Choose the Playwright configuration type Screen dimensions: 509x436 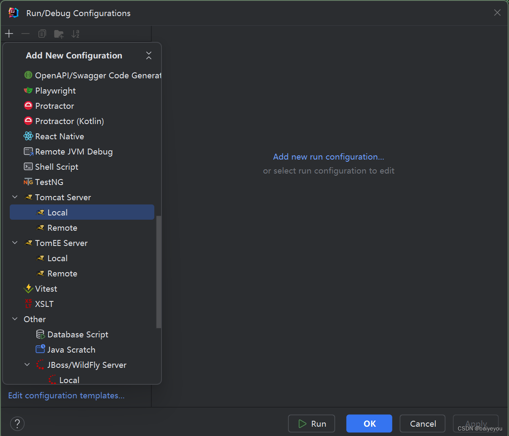point(82,91)
